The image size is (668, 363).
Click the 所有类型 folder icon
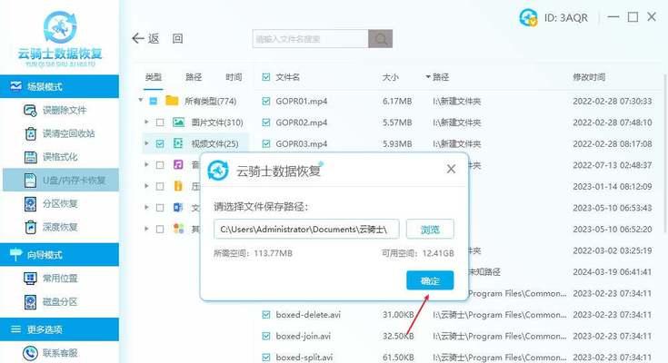click(x=172, y=101)
